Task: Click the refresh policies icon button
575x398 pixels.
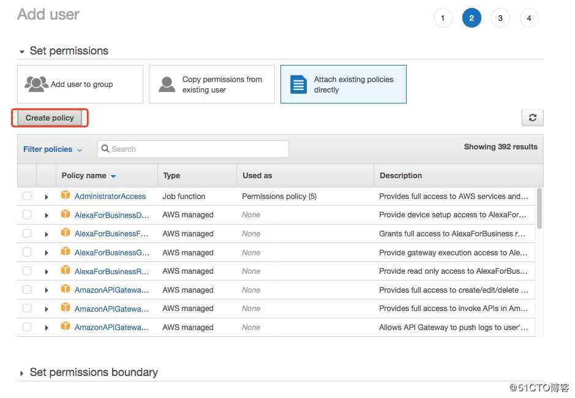Action: [533, 118]
